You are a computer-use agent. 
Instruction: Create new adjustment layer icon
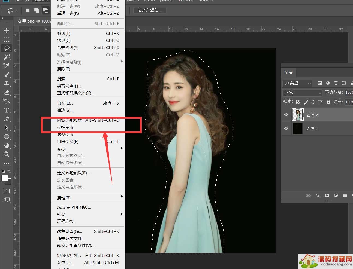pyautogui.click(x=336, y=195)
